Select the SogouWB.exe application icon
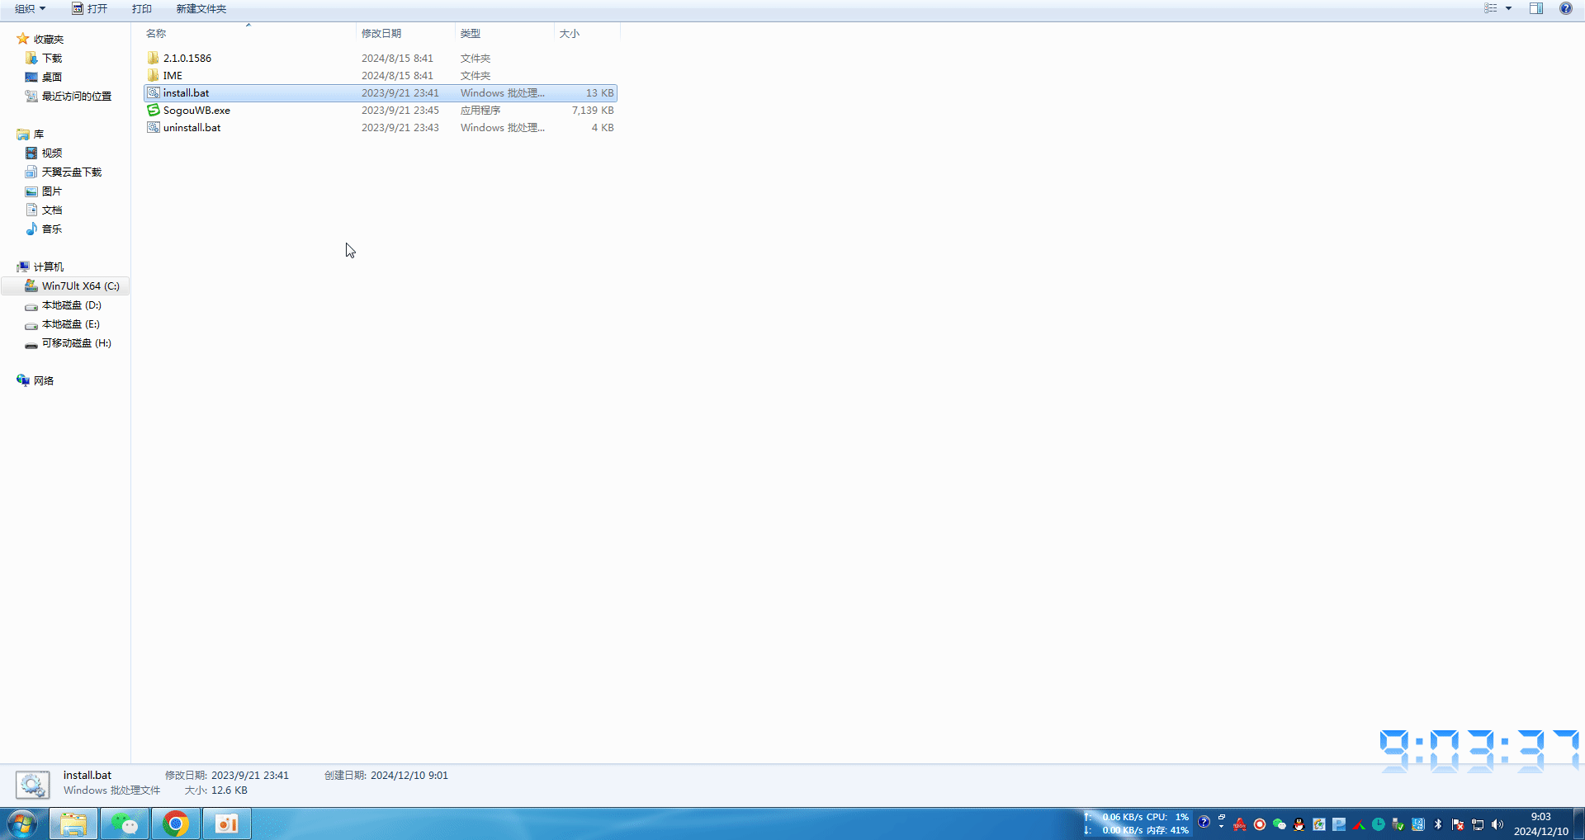Viewport: 1585px width, 840px height. pos(153,110)
